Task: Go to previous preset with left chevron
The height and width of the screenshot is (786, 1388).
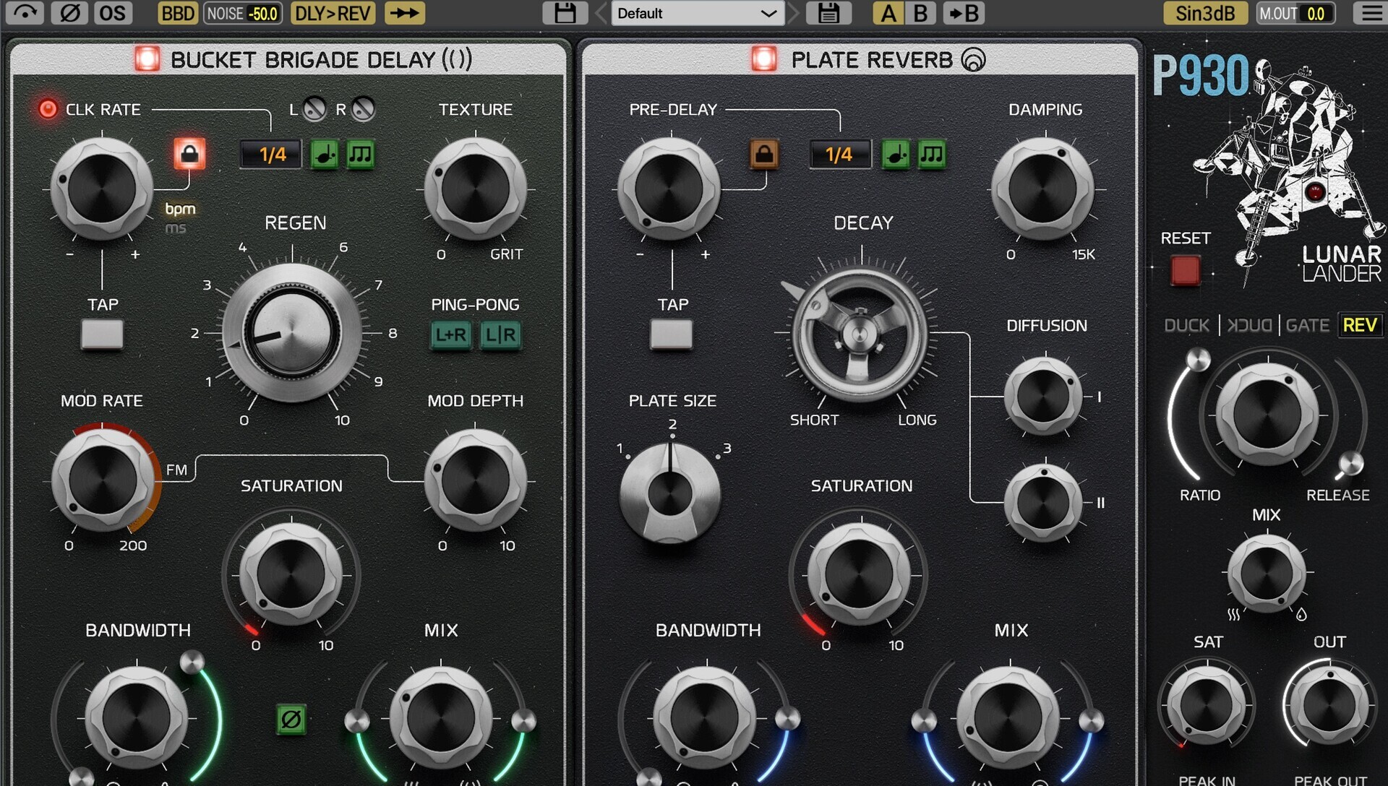Action: (601, 13)
